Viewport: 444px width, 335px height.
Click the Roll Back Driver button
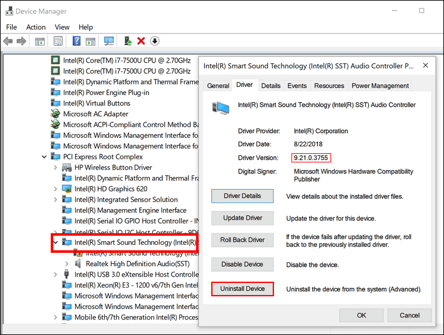[x=242, y=240]
